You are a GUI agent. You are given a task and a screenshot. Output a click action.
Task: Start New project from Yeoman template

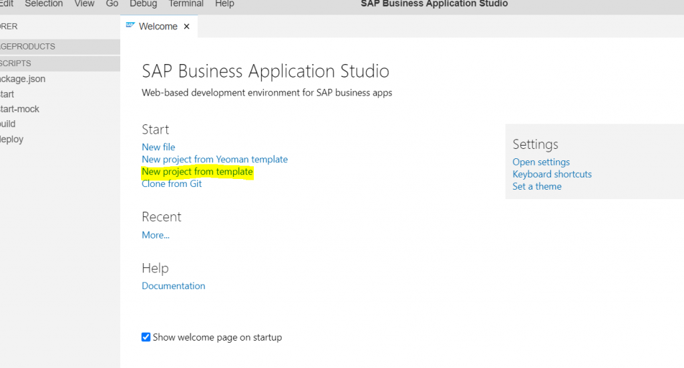pos(214,159)
